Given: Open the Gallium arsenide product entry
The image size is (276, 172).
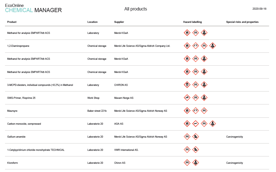Looking at the screenshot, I should (x=16, y=137).
